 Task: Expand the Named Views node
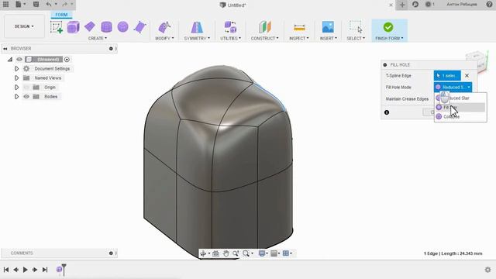tap(16, 77)
